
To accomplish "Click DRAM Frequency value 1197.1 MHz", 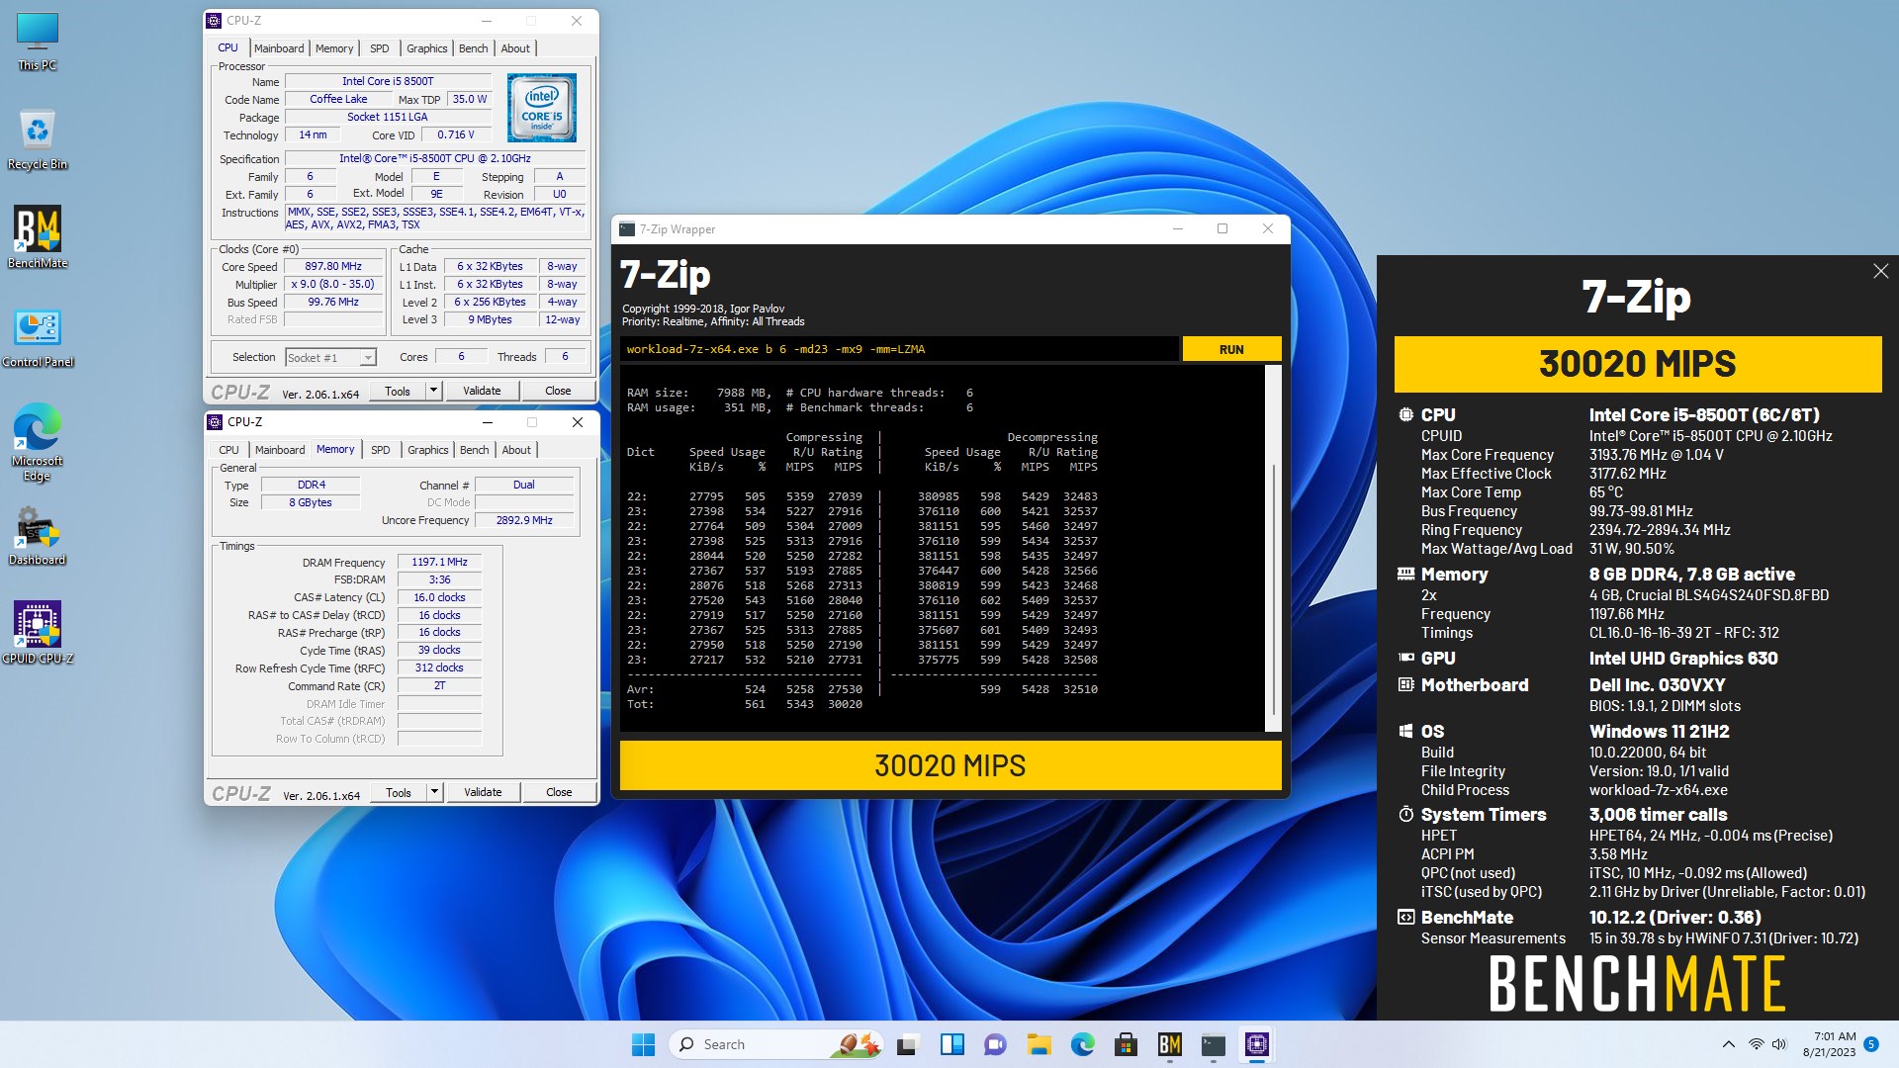I will 439,562.
